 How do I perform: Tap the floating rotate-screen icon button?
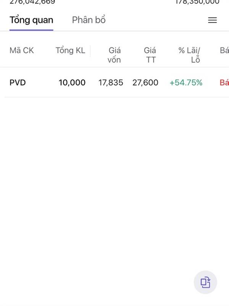205,282
